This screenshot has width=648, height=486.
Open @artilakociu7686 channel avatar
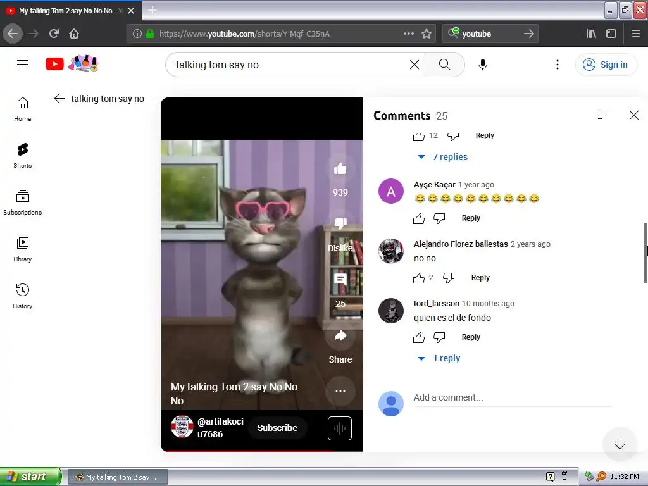click(x=182, y=427)
